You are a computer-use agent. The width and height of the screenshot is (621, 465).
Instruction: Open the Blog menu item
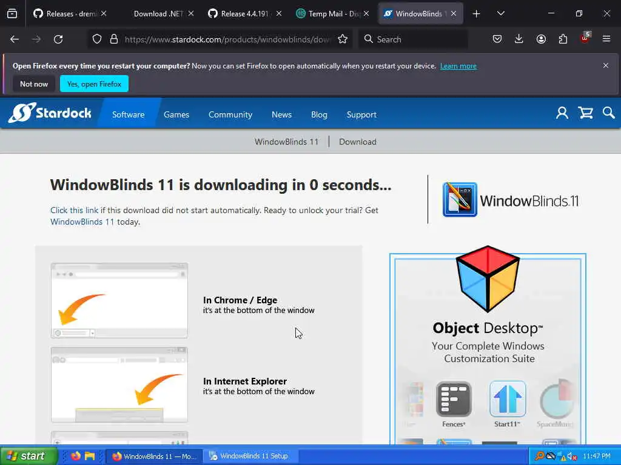(319, 114)
